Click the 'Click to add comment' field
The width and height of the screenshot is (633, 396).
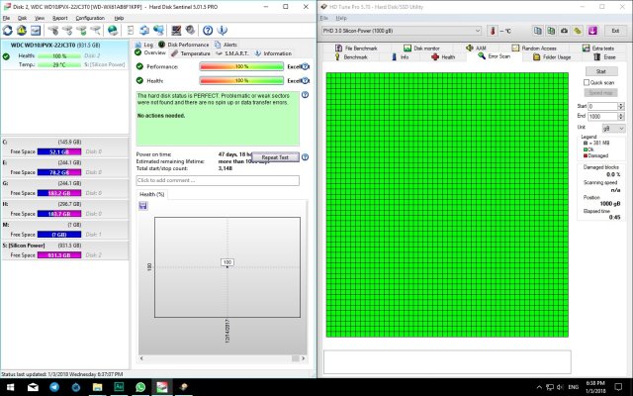(x=217, y=180)
